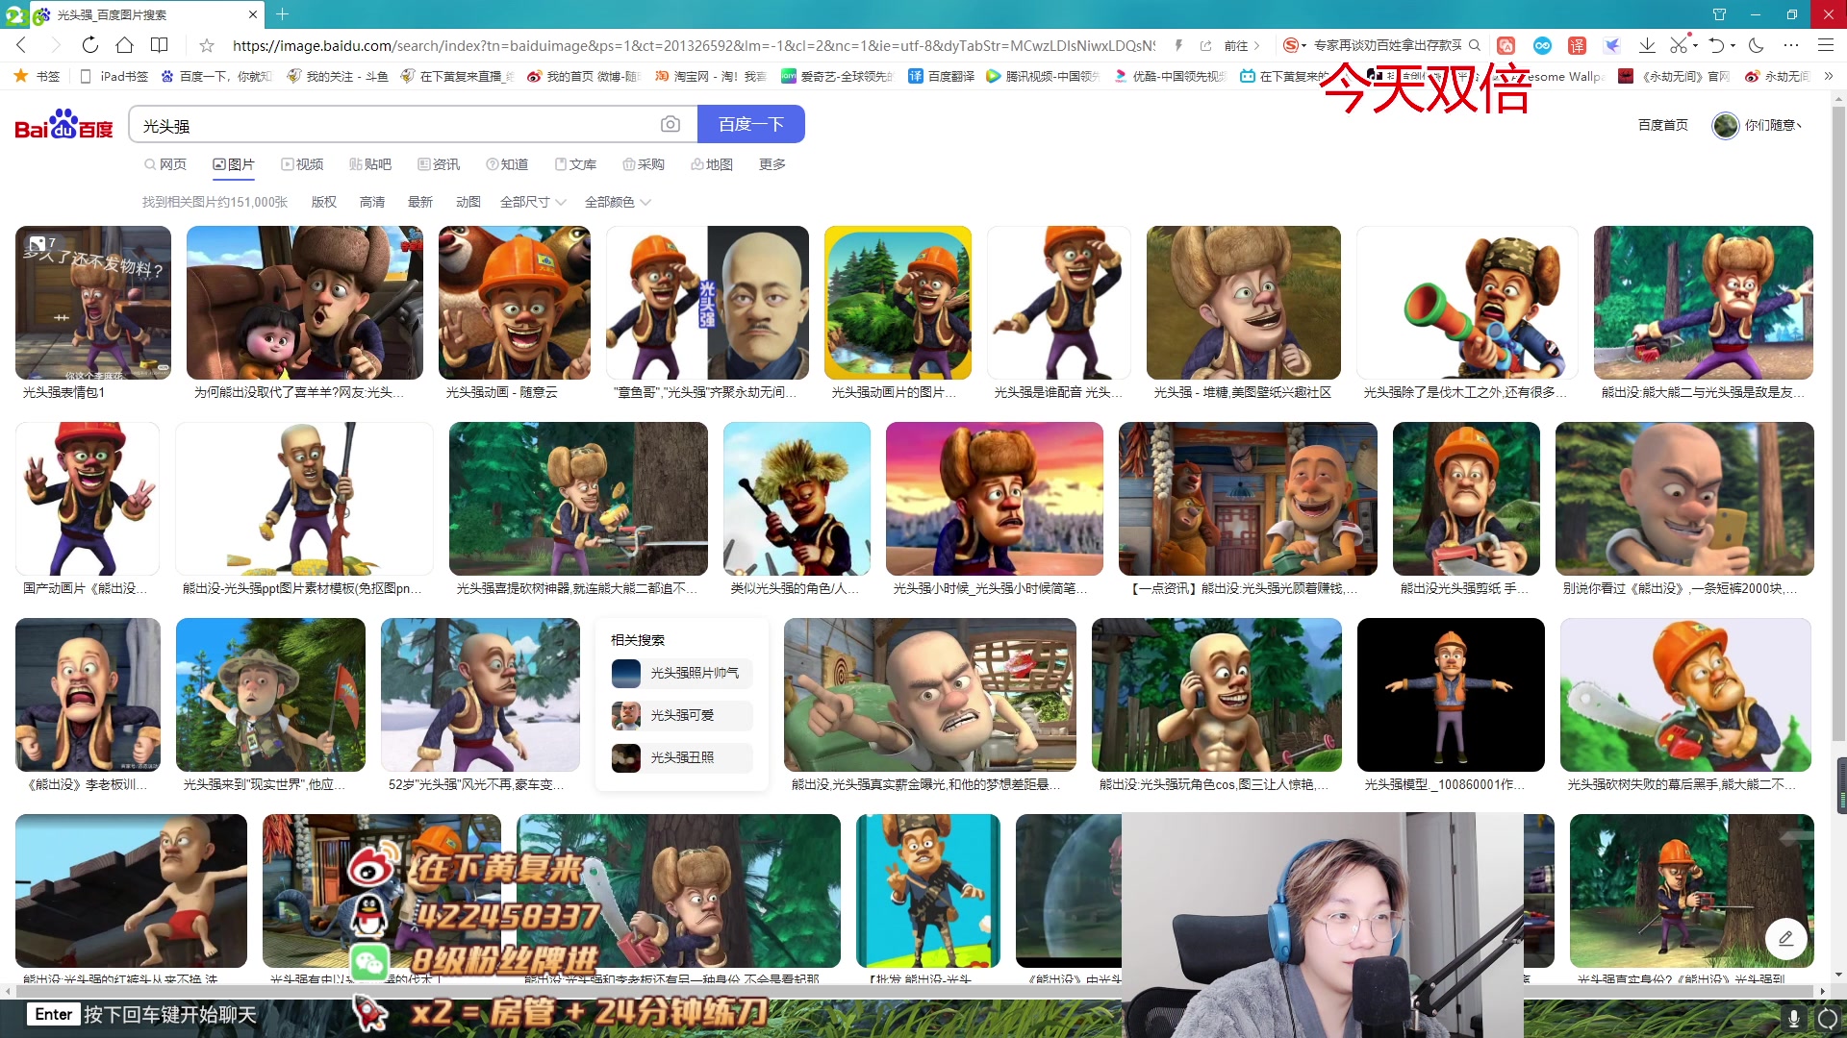Image resolution: width=1847 pixels, height=1038 pixels.
Task: Open the browser skin shirt icon
Action: tap(1719, 14)
